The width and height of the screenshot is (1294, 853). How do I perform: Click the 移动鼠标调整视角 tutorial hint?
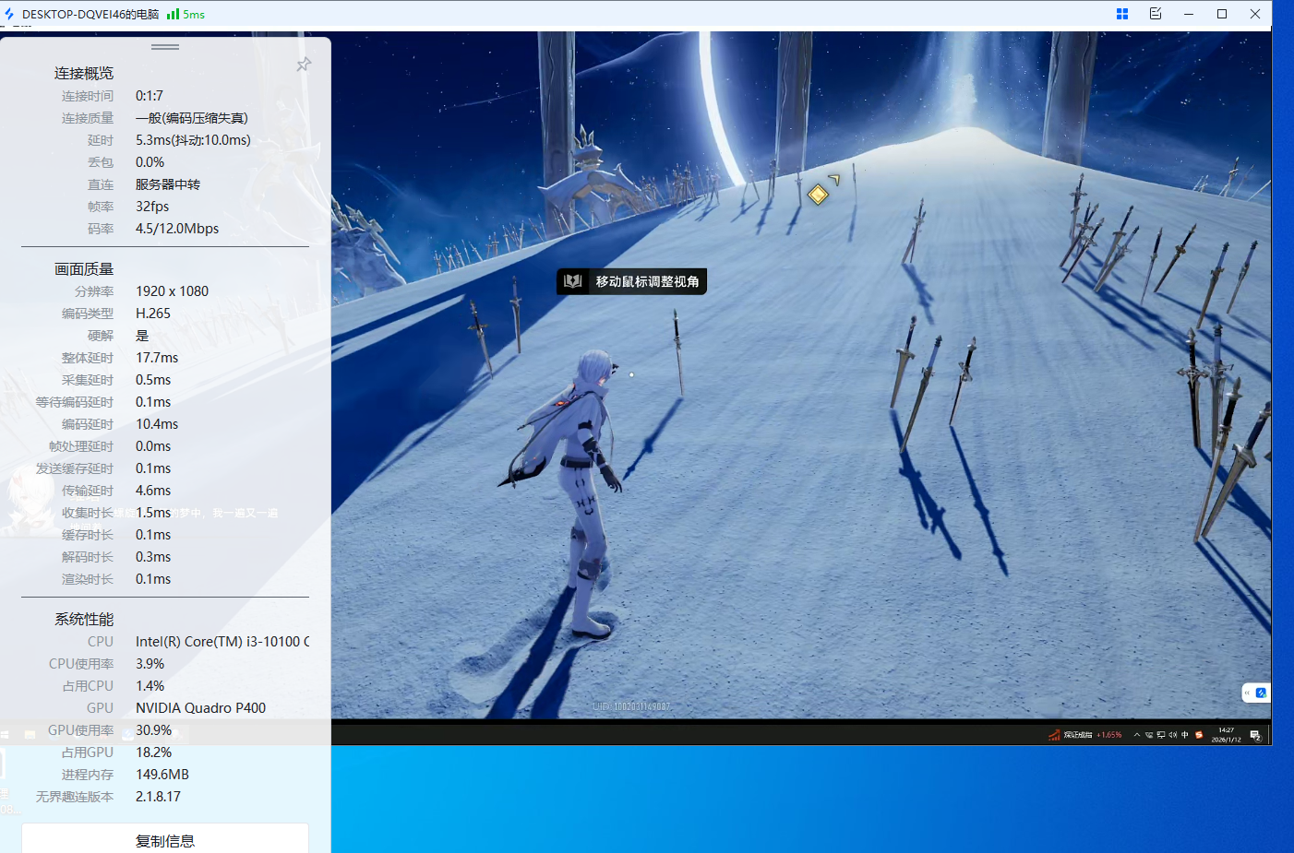631,281
